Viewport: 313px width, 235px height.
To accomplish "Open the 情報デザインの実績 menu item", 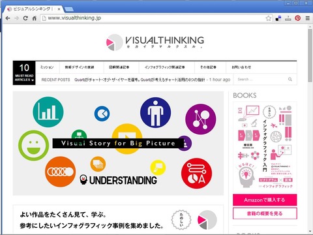I will [x=80, y=67].
